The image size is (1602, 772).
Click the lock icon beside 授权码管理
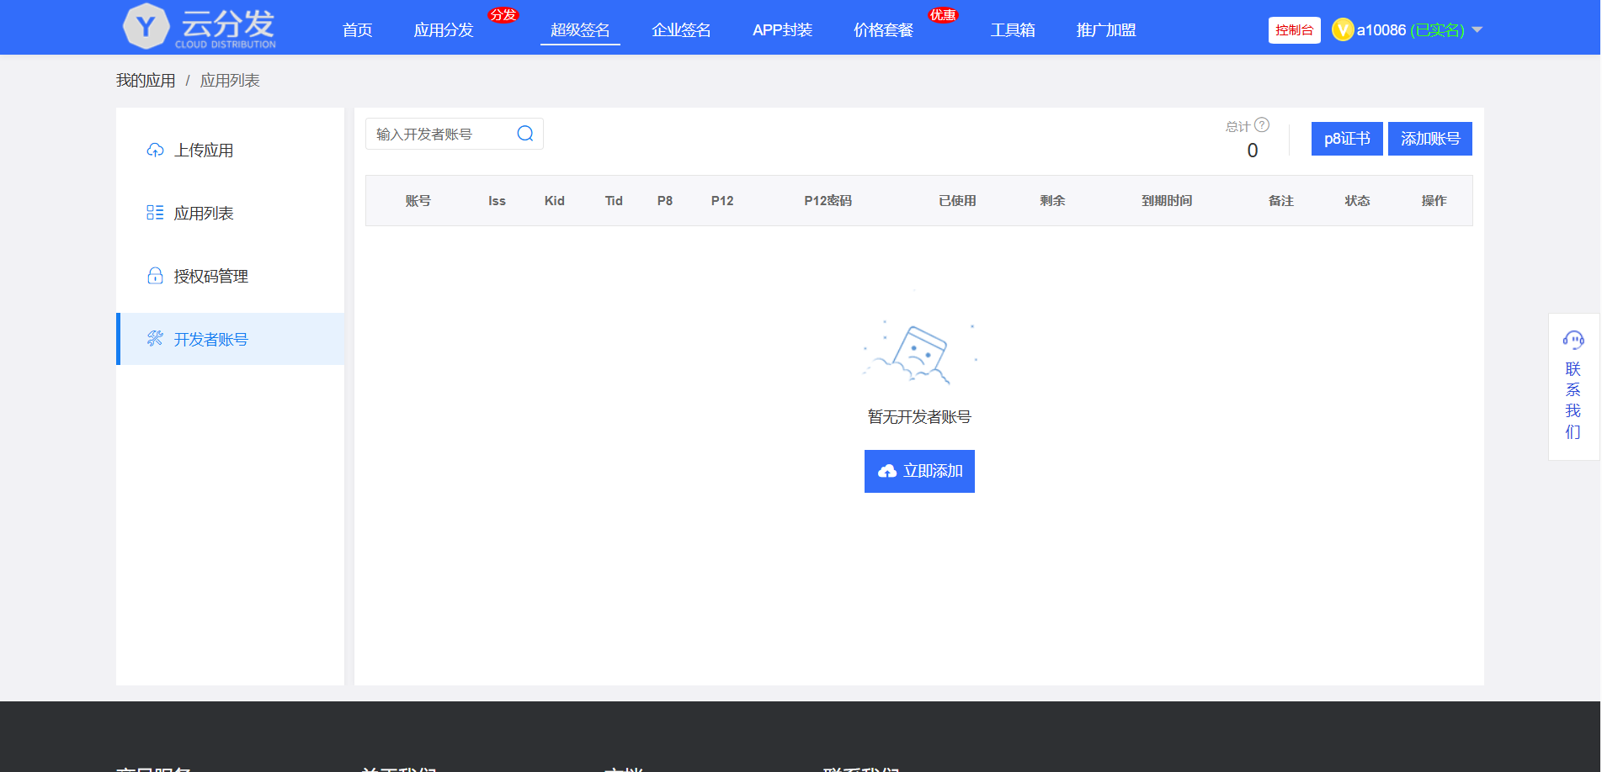click(x=155, y=276)
